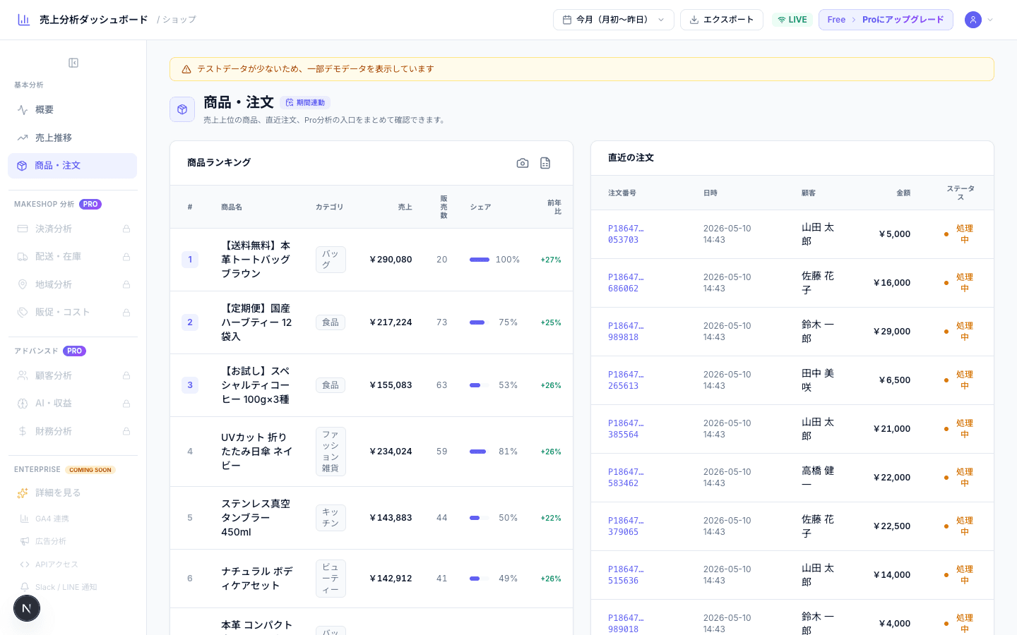The height and width of the screenshot is (635, 1017).
Task: Click the round N badge icon
Action: (x=27, y=608)
